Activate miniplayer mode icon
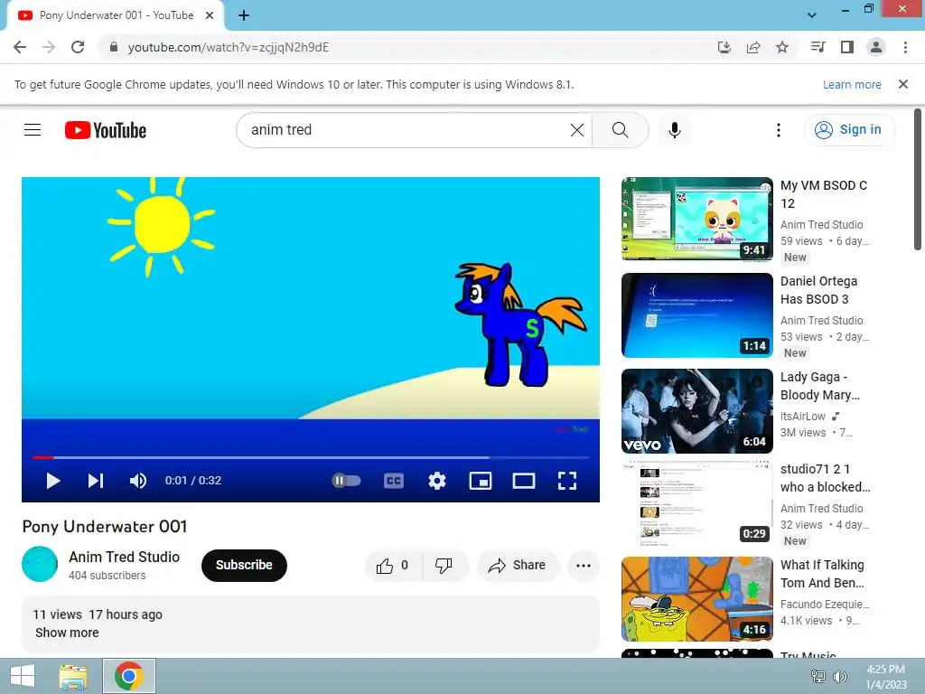This screenshot has width=925, height=694. coord(481,481)
